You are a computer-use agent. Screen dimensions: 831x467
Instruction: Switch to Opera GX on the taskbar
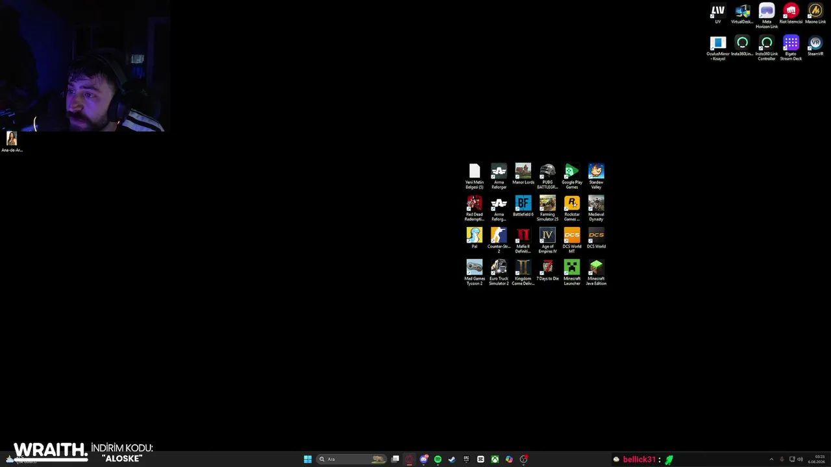point(409,459)
